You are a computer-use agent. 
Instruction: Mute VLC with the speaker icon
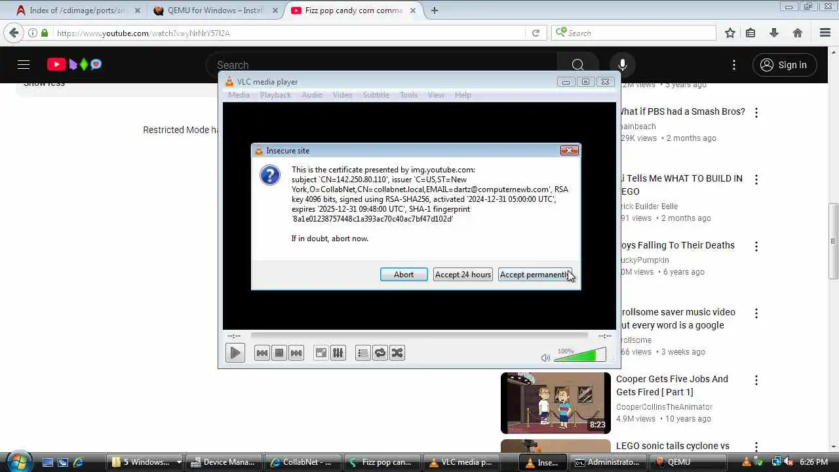click(545, 357)
